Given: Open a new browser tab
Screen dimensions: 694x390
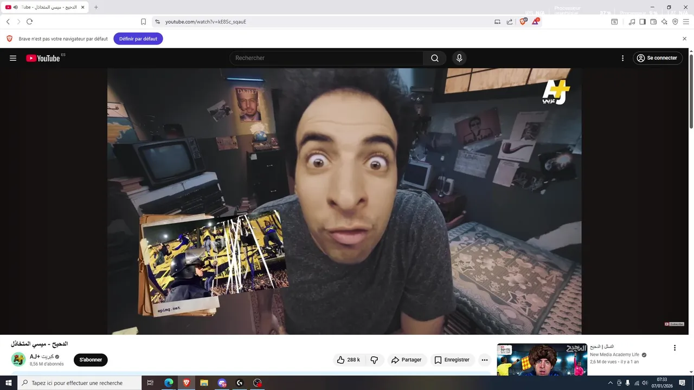Looking at the screenshot, I should tap(96, 7).
